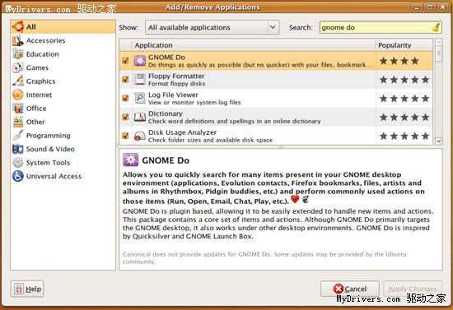
Task: Click the Graphics category icon
Action: (17, 81)
